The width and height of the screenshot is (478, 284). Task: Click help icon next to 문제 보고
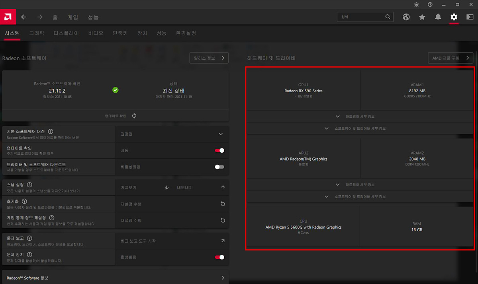30,238
